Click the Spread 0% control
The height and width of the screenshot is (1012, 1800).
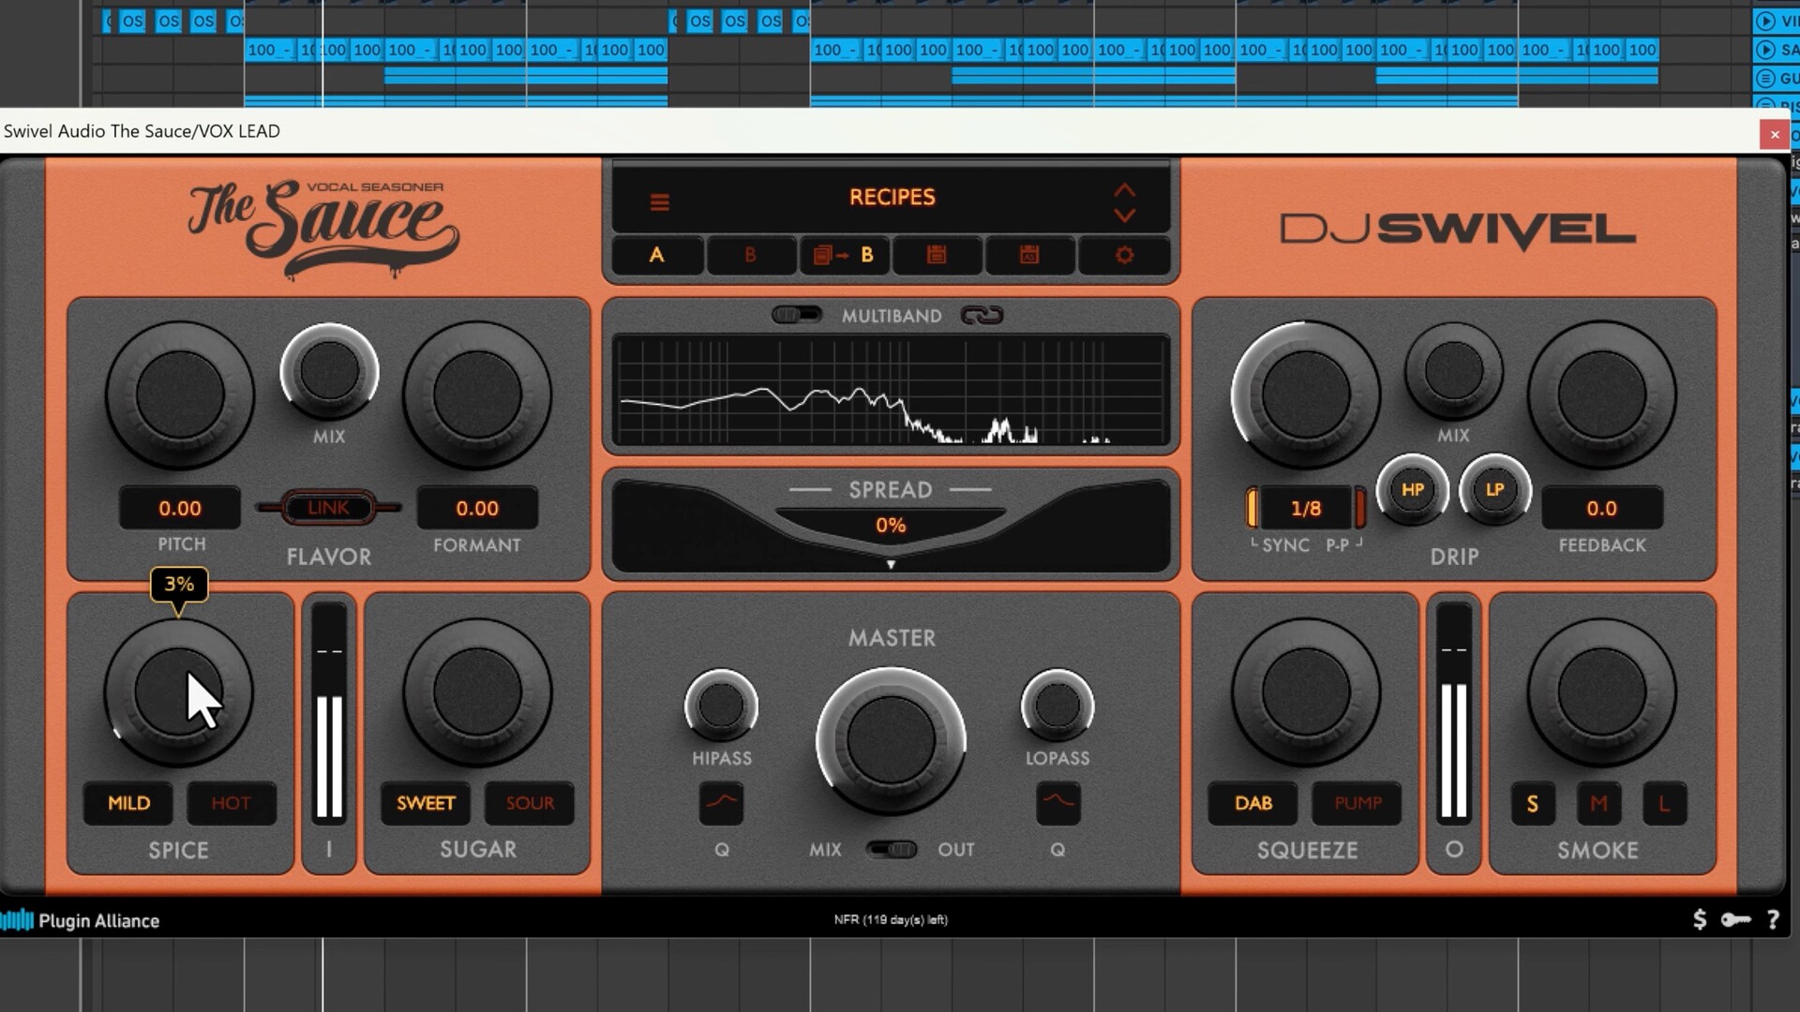coord(891,525)
